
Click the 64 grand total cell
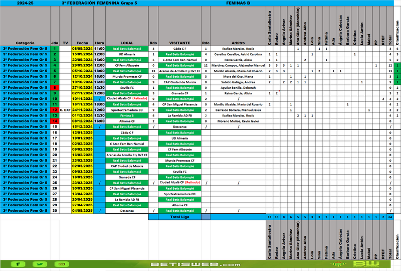[x=390, y=217]
